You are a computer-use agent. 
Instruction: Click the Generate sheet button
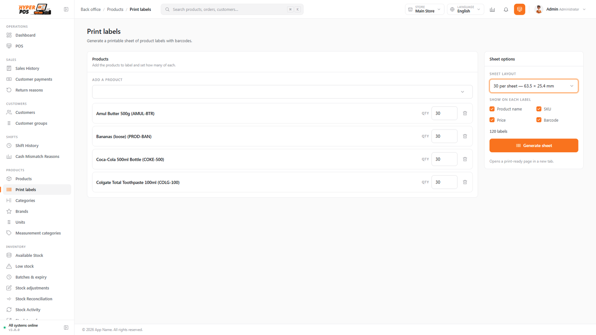[534, 146]
